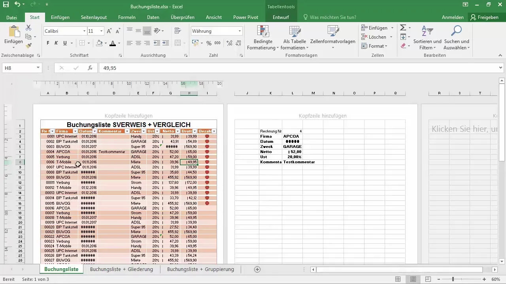This screenshot has width=506, height=284.
Task: Add a new worksheet with the plus icon
Action: coord(257,269)
